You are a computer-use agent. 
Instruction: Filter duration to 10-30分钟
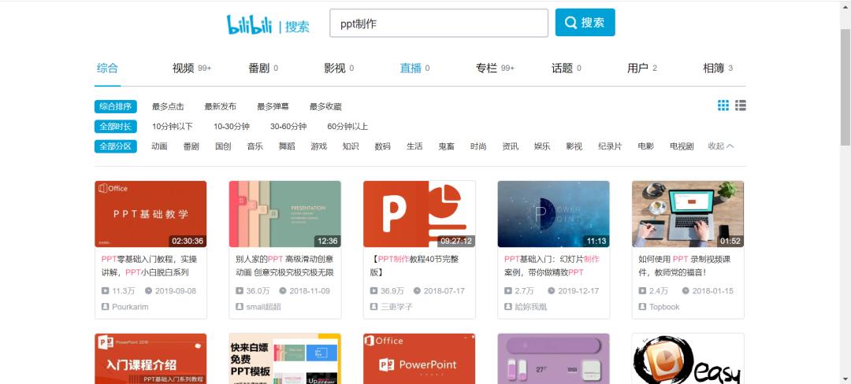(x=232, y=126)
